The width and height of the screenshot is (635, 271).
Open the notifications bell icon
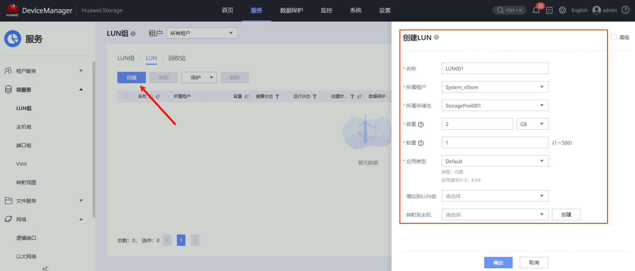coord(536,10)
